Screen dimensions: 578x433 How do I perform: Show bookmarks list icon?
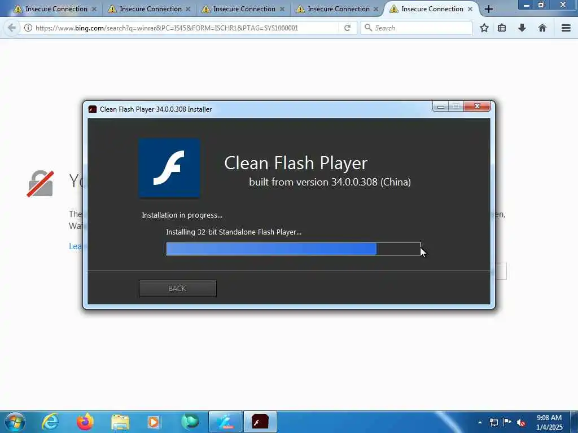coord(502,28)
